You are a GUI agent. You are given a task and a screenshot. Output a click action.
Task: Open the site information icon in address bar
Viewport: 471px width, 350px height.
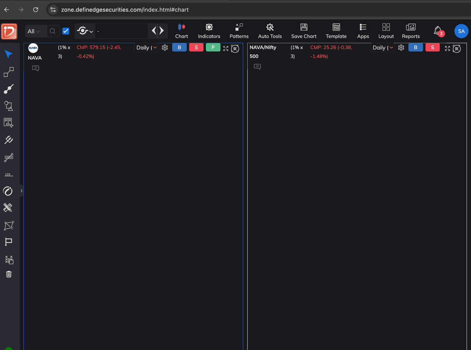(x=53, y=10)
